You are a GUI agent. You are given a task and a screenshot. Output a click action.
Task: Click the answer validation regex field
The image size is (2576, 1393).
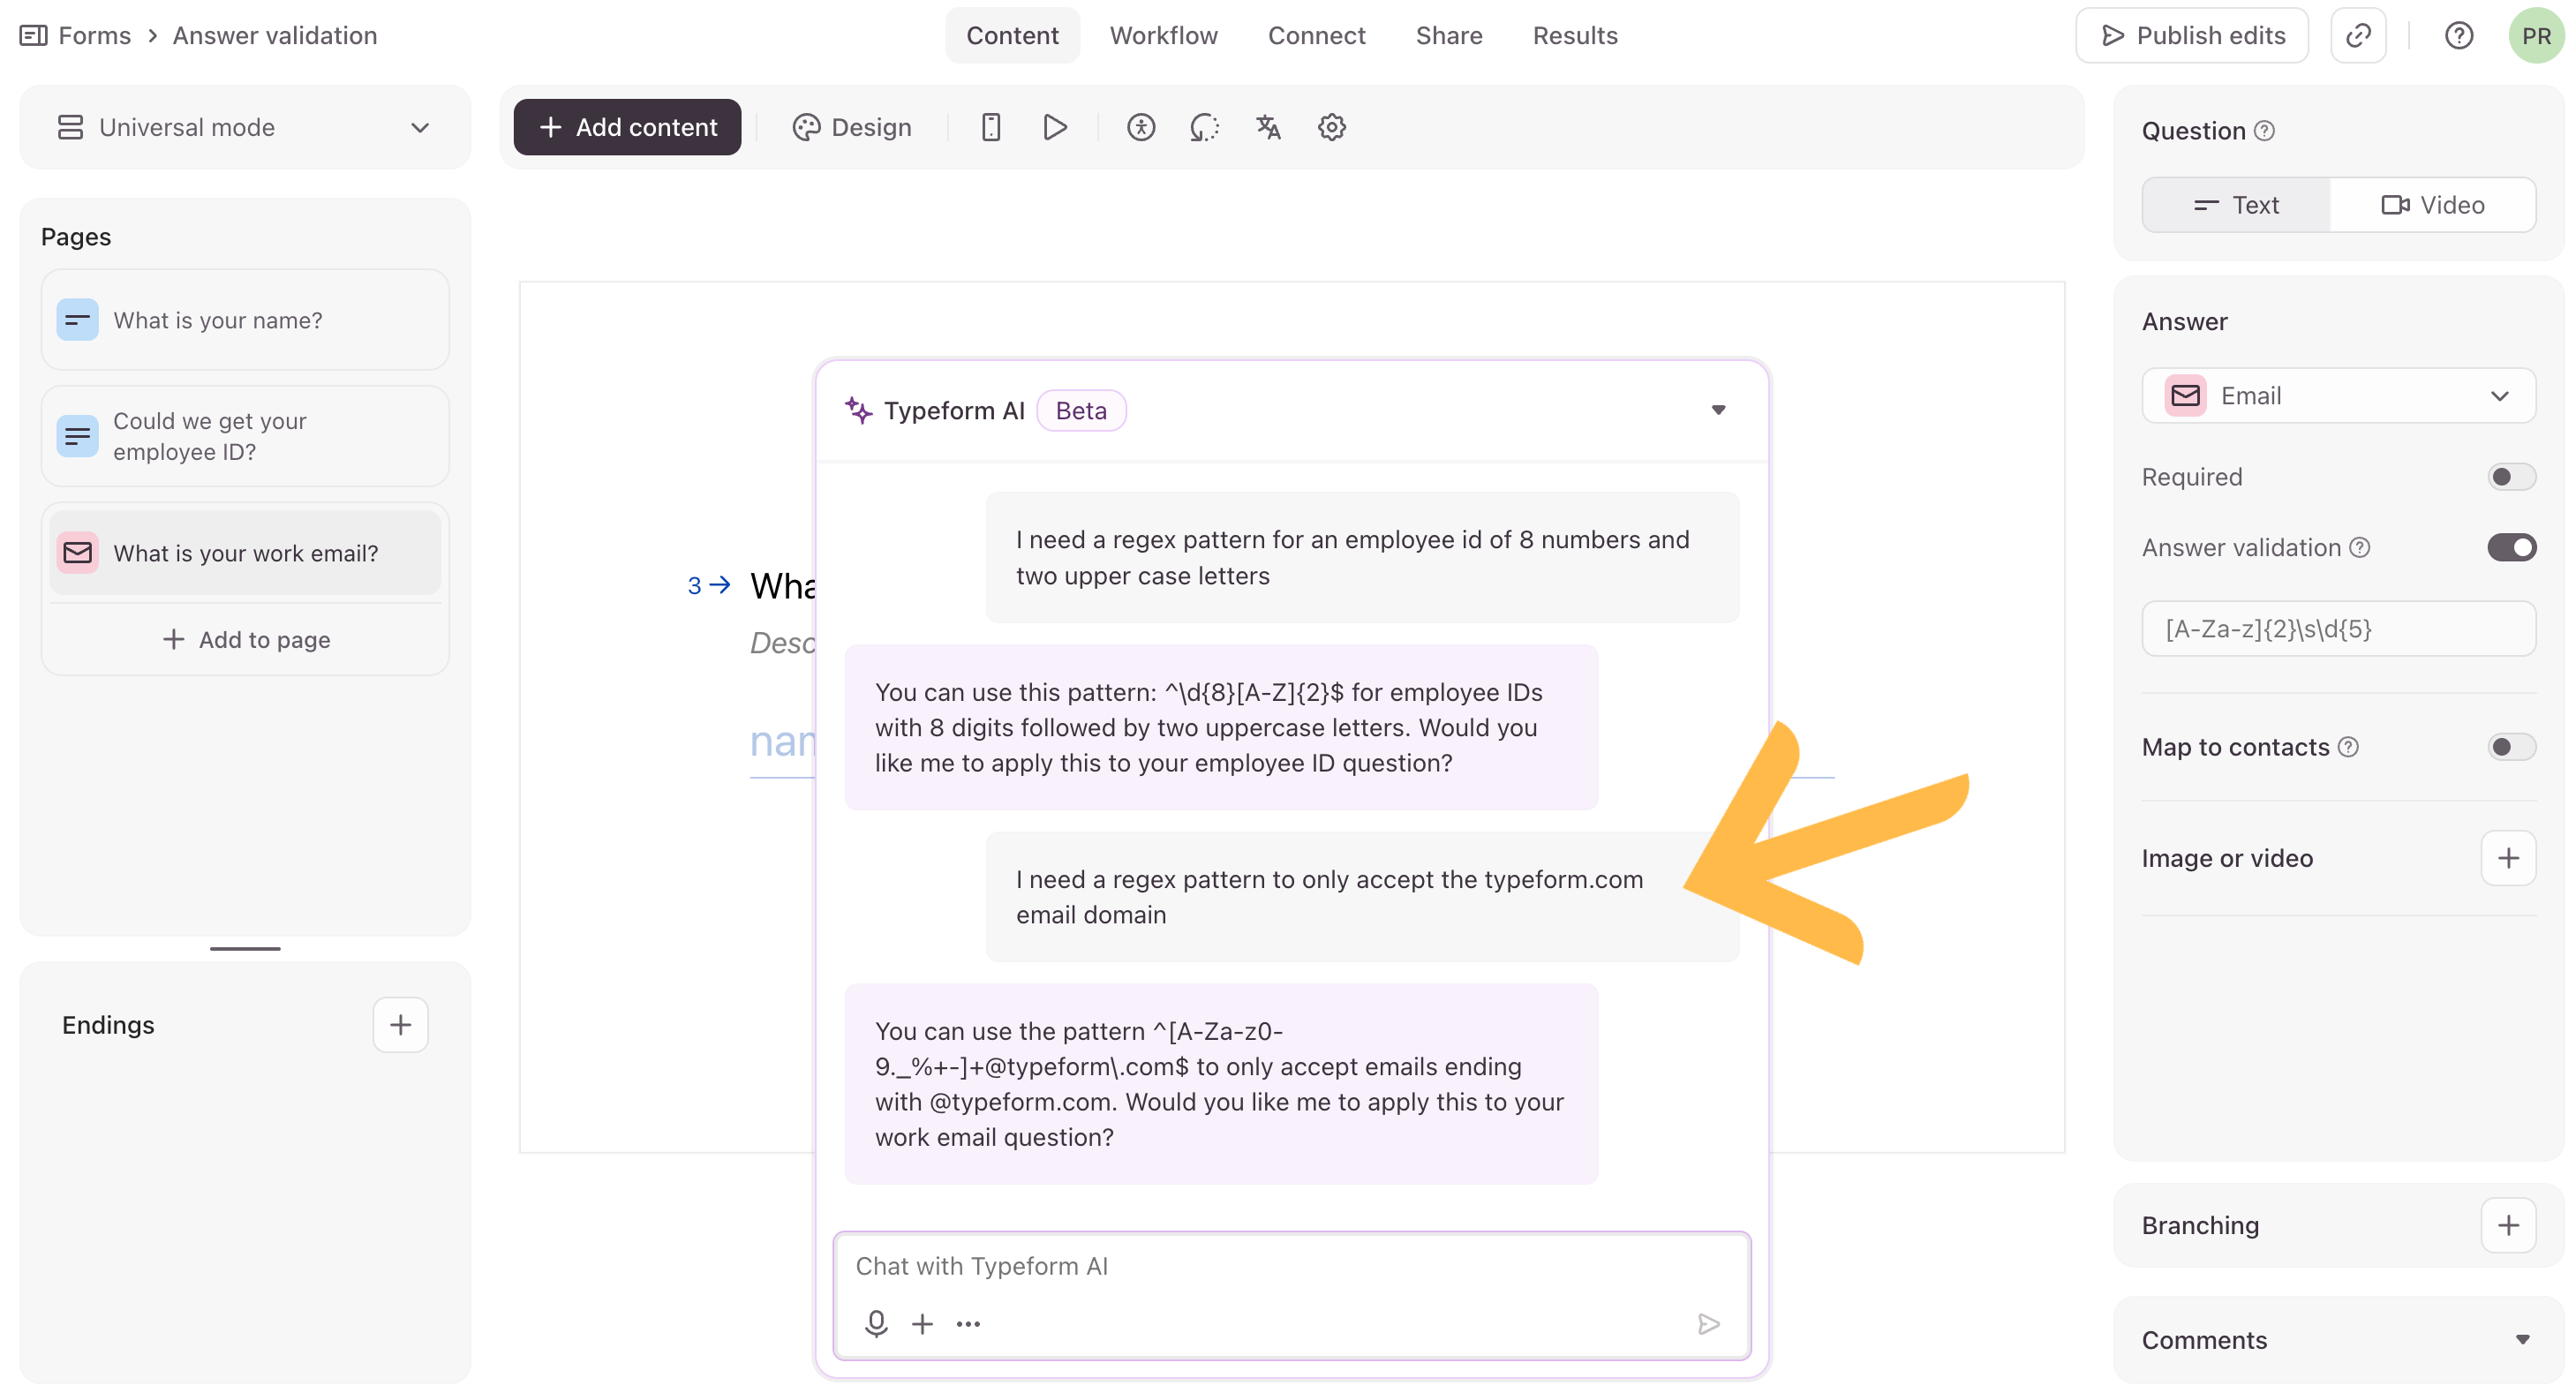[x=2338, y=629]
